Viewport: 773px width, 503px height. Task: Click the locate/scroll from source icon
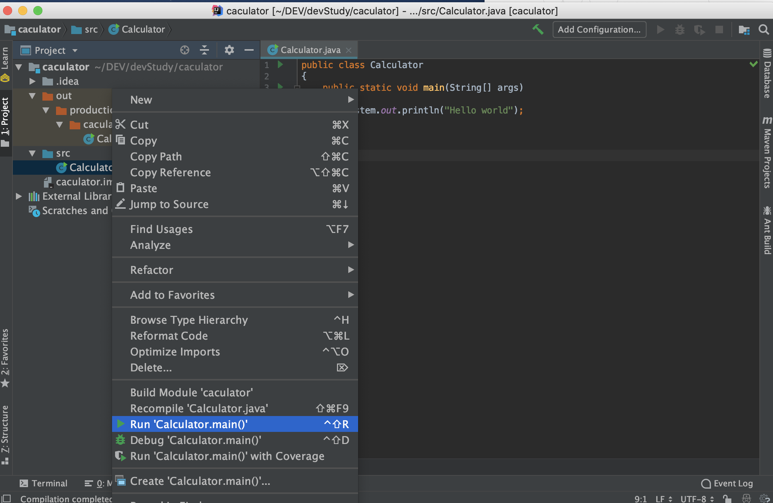(184, 50)
